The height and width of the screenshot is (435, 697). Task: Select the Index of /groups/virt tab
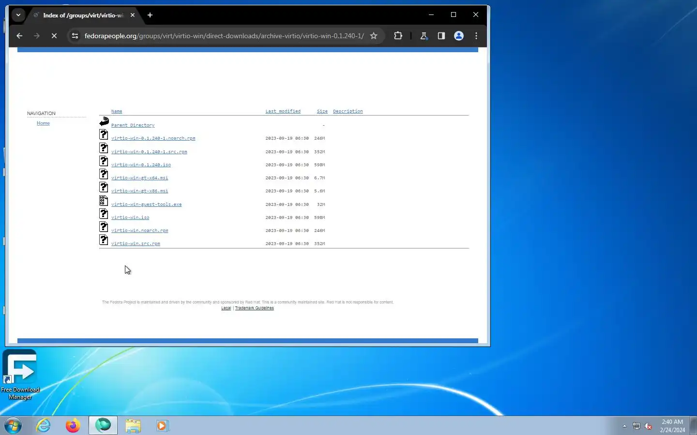82,15
